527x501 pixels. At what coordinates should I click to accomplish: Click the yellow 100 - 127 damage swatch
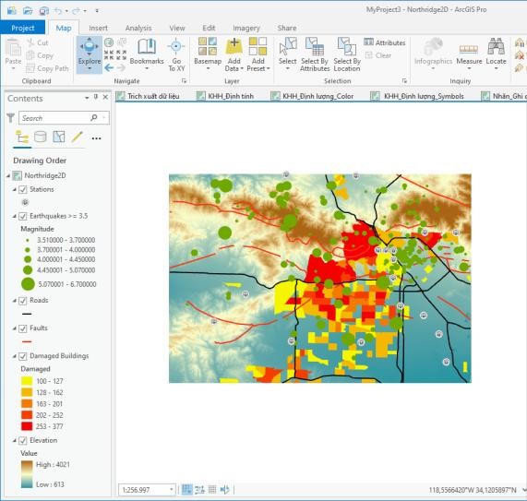pyautogui.click(x=27, y=381)
